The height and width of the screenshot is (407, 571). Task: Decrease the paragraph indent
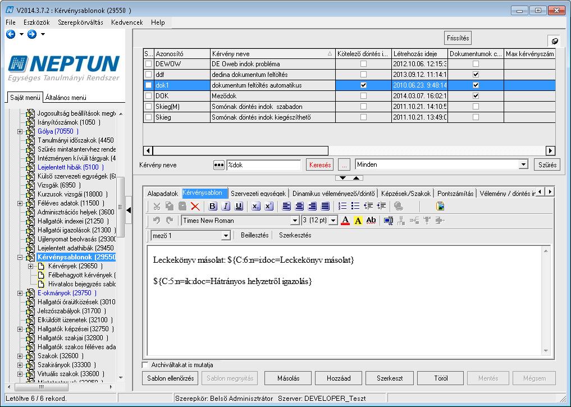368,207
